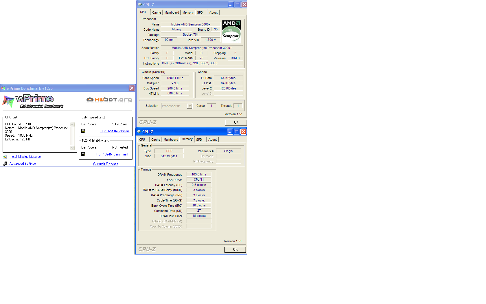Viewport: 486px width, 304px height.
Task: Click the AMD Mobile Sempron logo
Action: click(231, 32)
